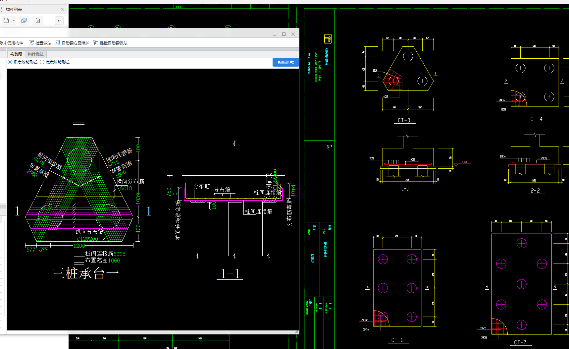The width and height of the screenshot is (569, 349).
Task: Expand the 构件列表 toolbar overflow arrows
Action: [59, 21]
